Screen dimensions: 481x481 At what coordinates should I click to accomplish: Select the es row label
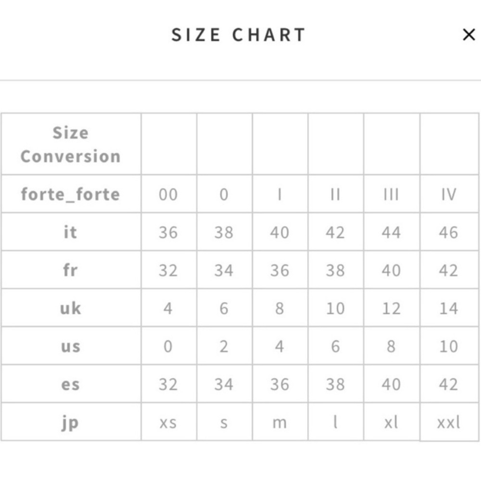pyautogui.click(x=70, y=384)
